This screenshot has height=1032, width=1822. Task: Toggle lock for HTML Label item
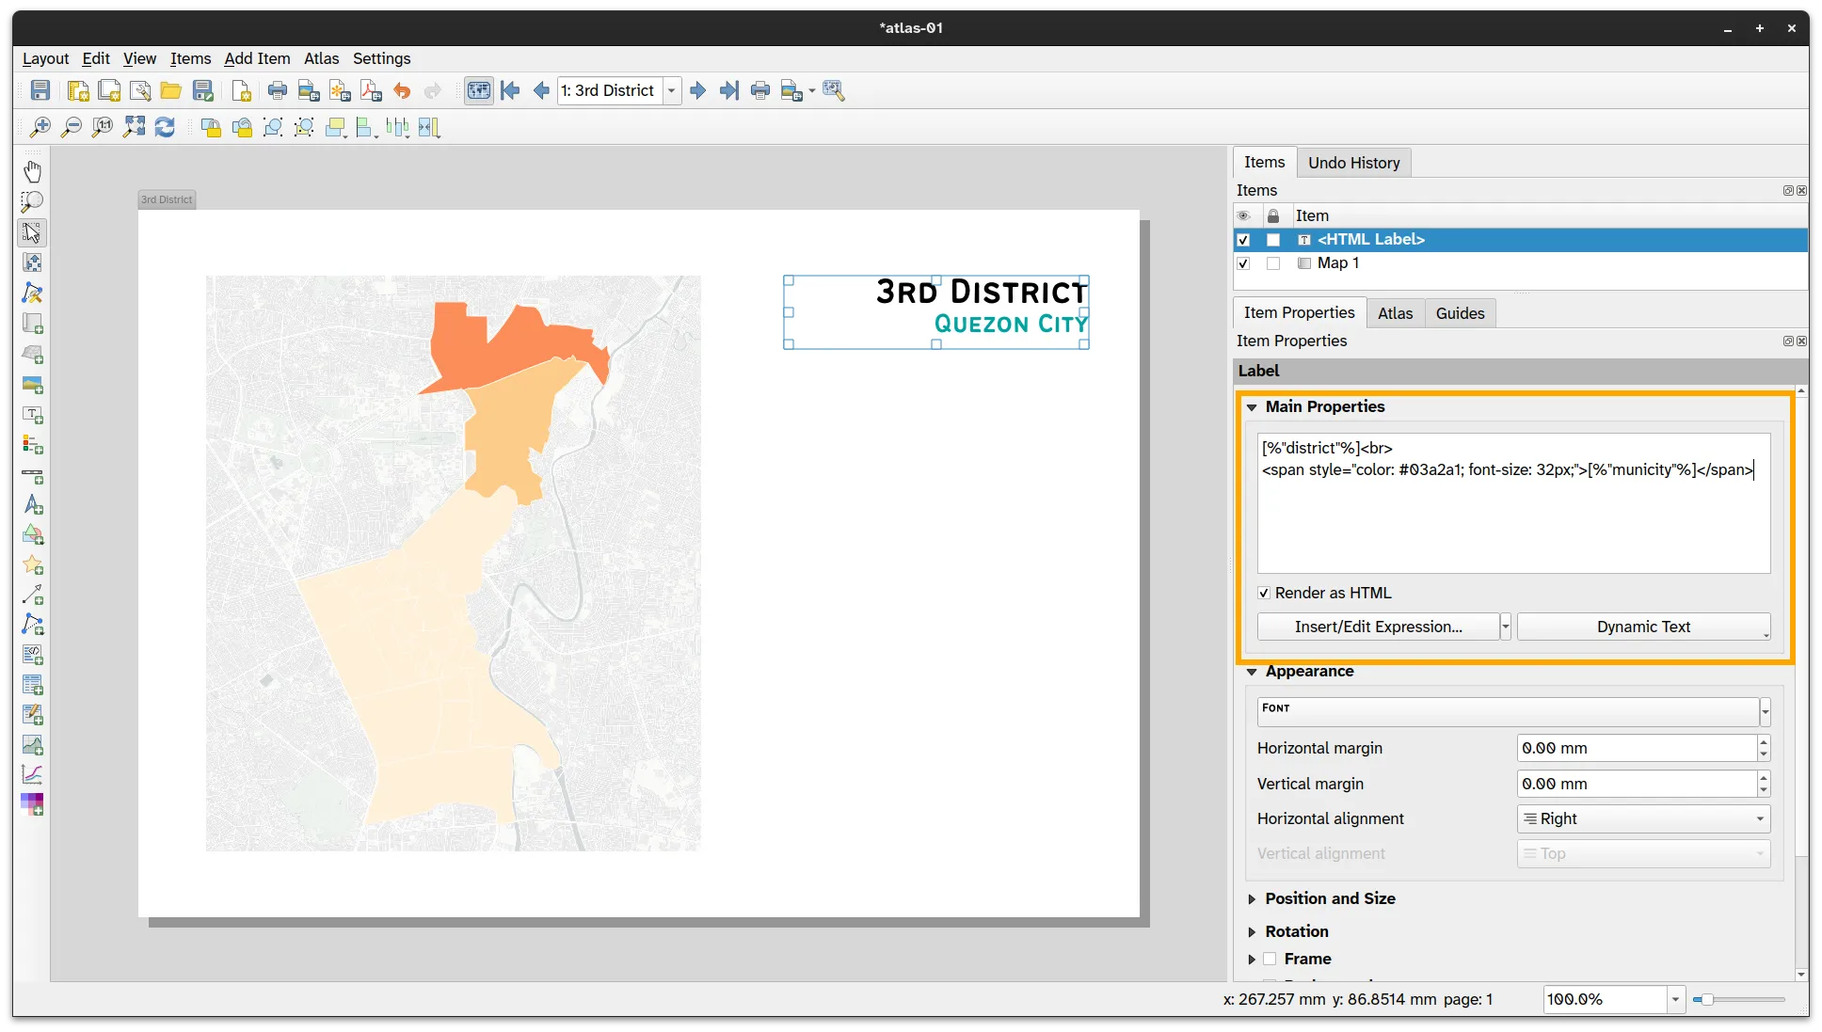pos(1273,240)
